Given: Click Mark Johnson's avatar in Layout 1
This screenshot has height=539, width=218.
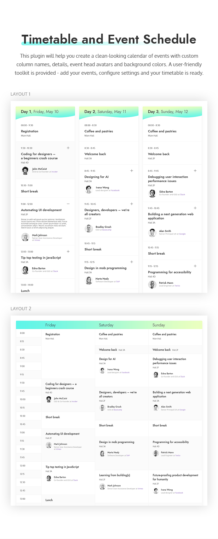Looking at the screenshot, I should (25, 237).
